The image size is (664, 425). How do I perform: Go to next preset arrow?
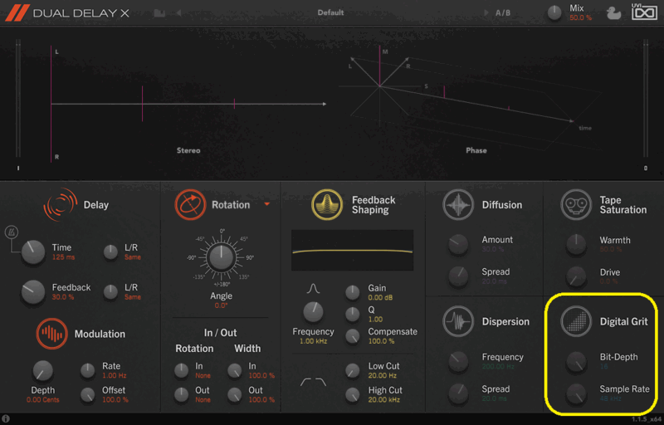point(486,13)
